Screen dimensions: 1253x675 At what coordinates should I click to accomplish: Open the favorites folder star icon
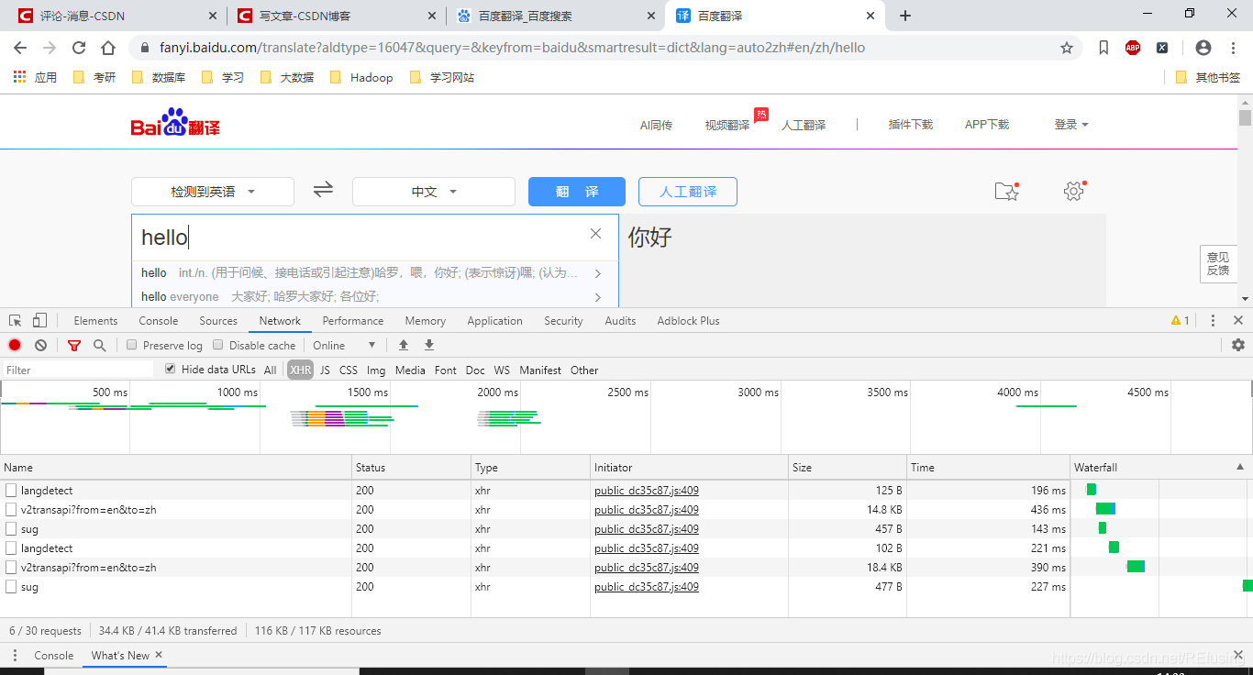click(x=1007, y=191)
